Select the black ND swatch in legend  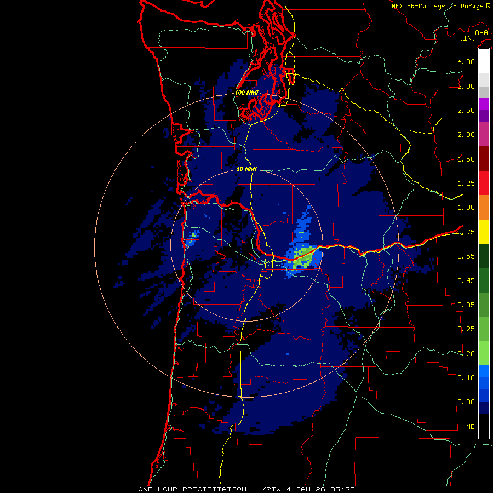tap(484, 426)
